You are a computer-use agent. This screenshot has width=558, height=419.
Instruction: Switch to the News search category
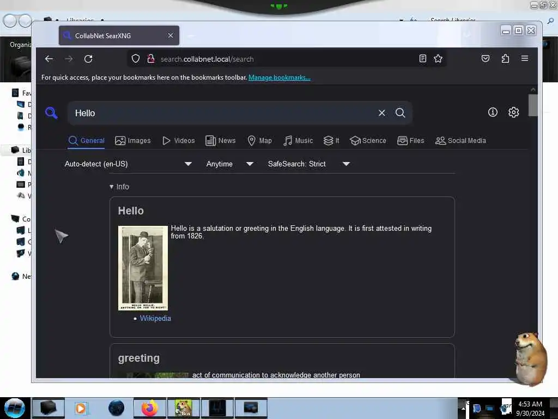(221, 141)
